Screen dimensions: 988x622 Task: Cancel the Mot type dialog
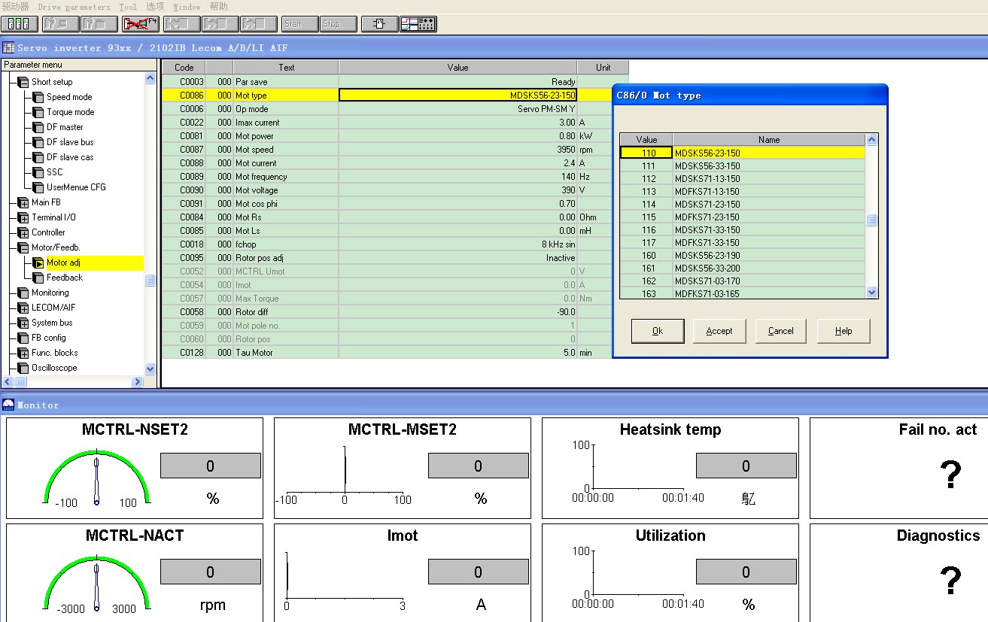[x=780, y=331]
